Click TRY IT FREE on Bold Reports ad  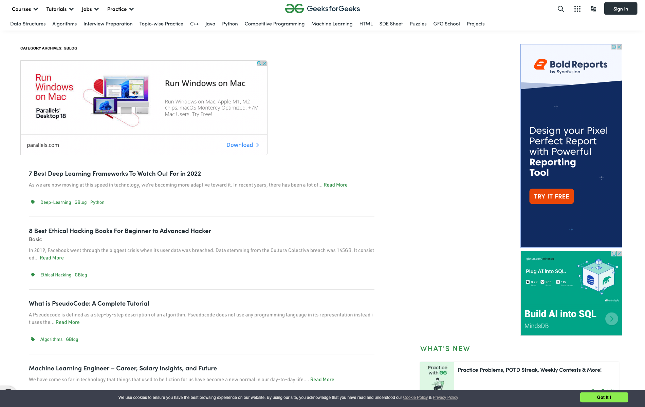[551, 196]
